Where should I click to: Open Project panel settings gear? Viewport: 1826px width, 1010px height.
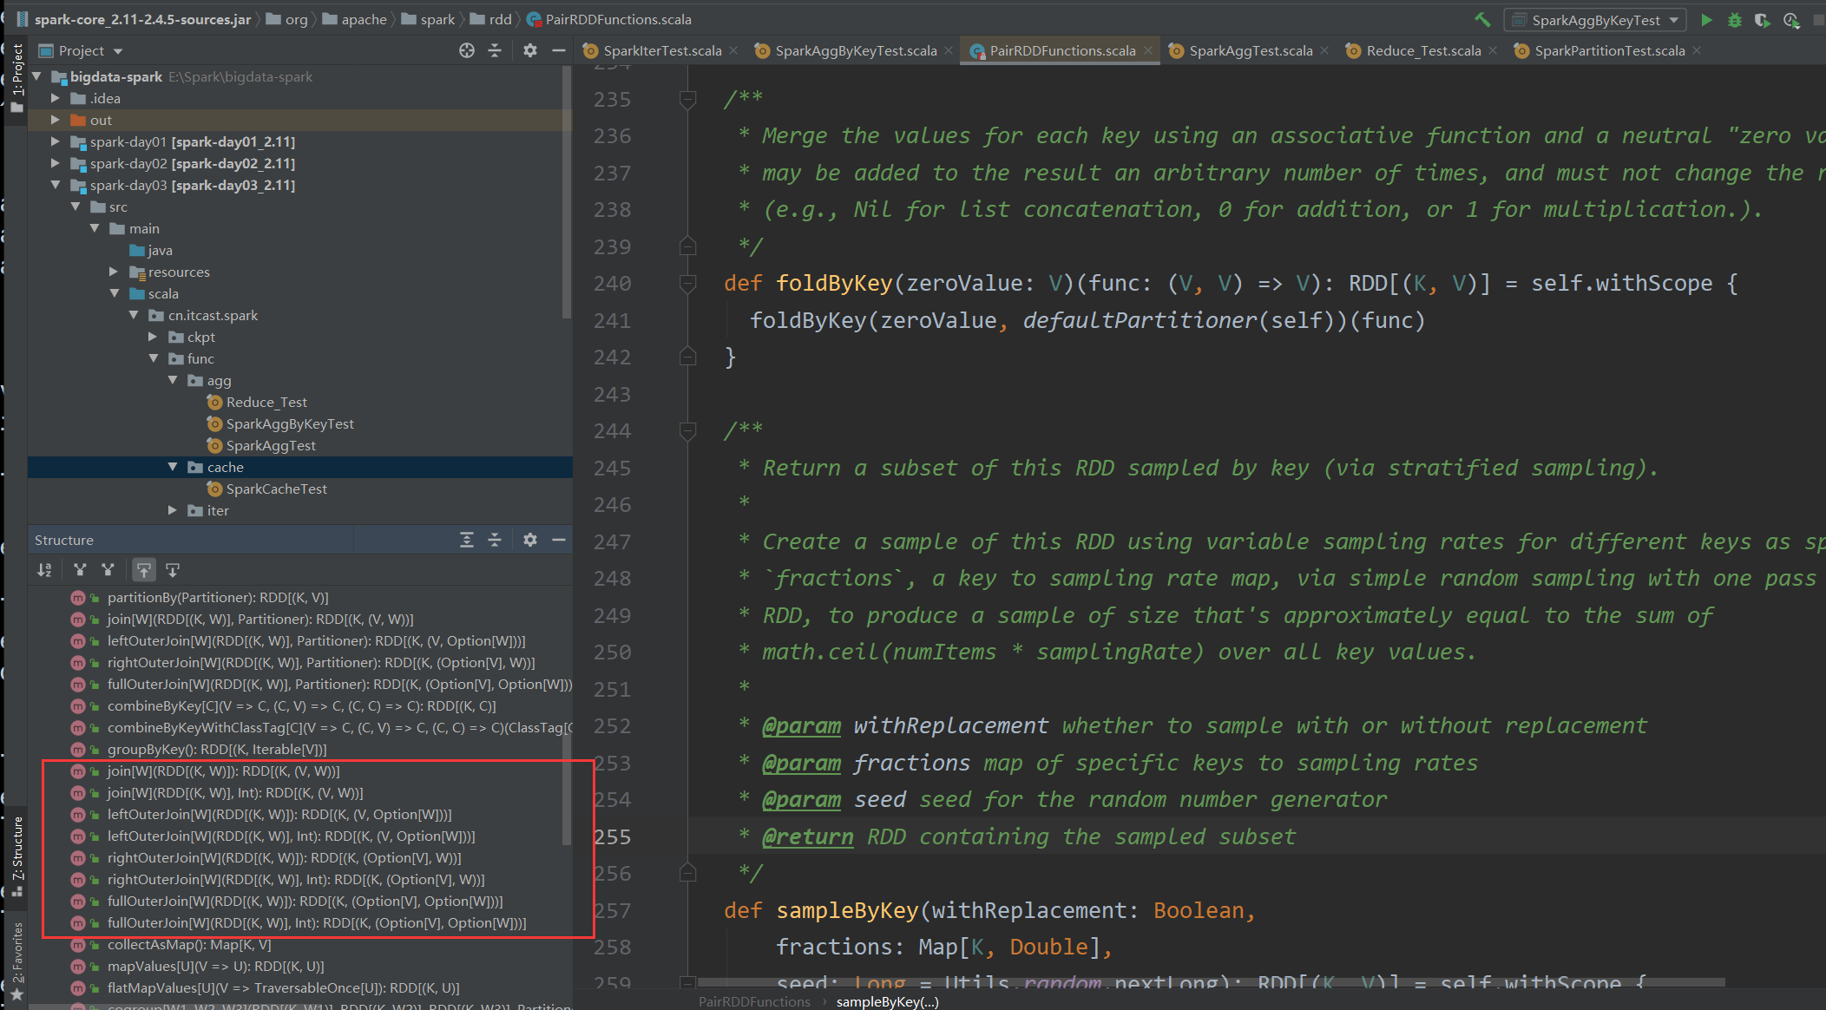click(x=530, y=50)
